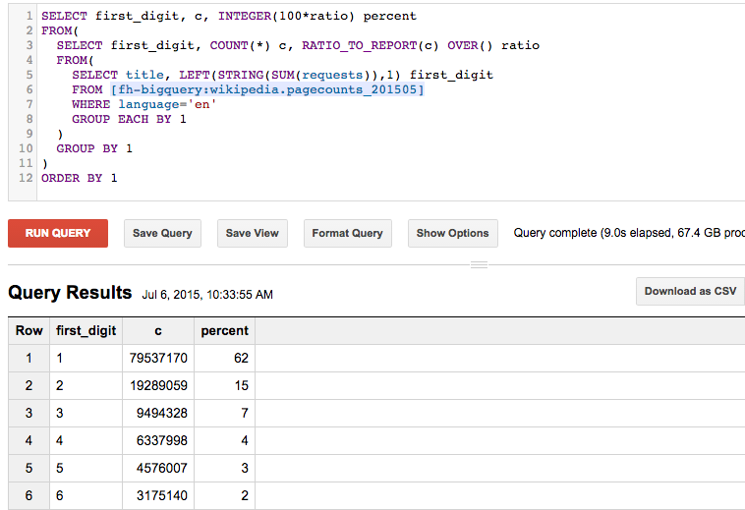Viewport: 745px width, 510px height.
Task: Click RATIO_TO_REPORT(c) in the query editor
Action: 371,45
